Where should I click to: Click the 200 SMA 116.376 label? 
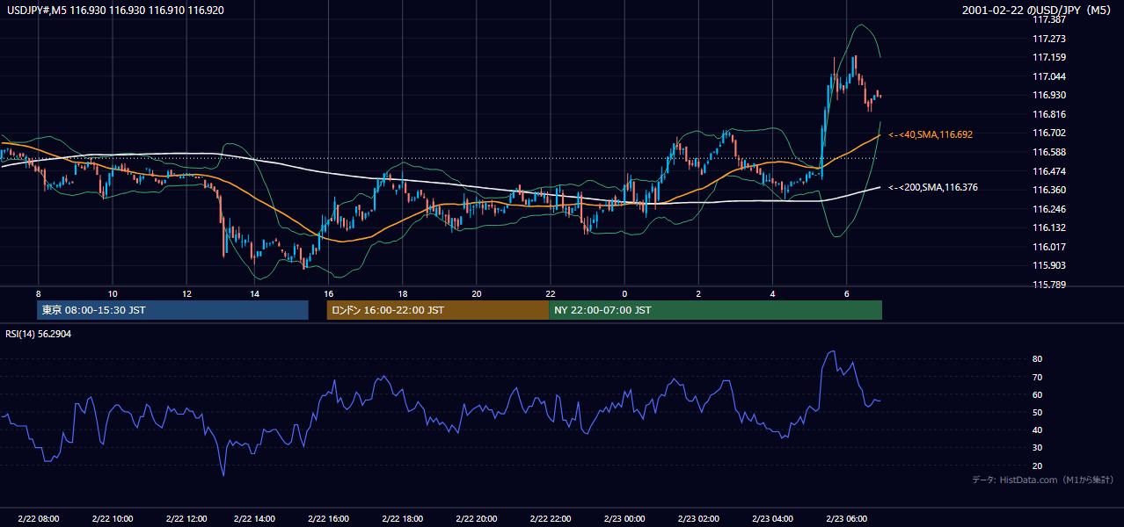[933, 187]
